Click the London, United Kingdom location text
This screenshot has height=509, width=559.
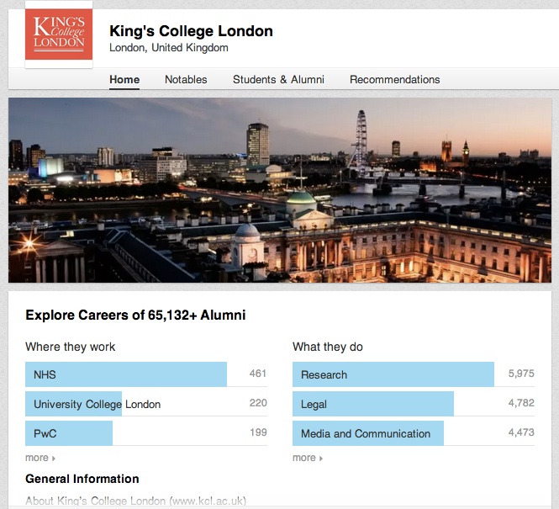(x=169, y=48)
